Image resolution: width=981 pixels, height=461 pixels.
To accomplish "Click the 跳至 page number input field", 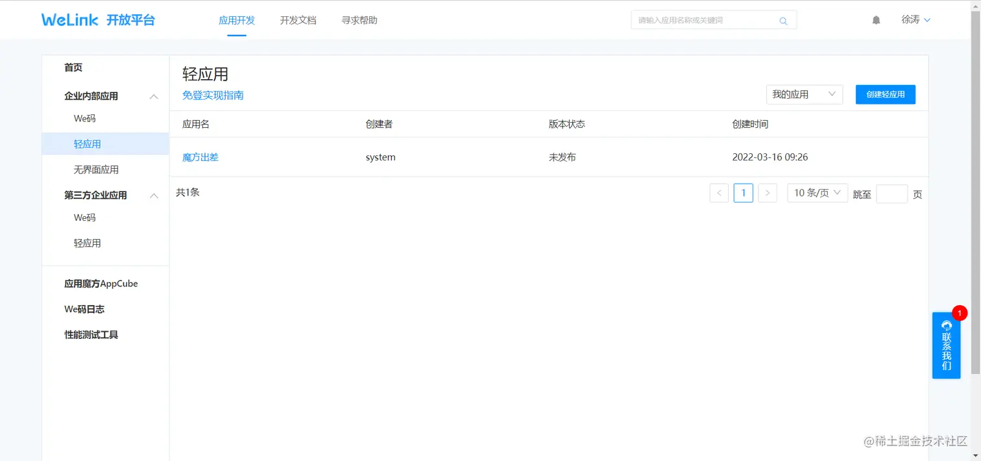I will 891,193.
